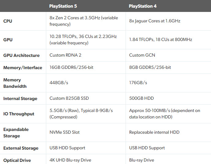Screen dimensions: 211x164
Task: Click the GPU Architecture row label
Action: [x=21, y=55]
